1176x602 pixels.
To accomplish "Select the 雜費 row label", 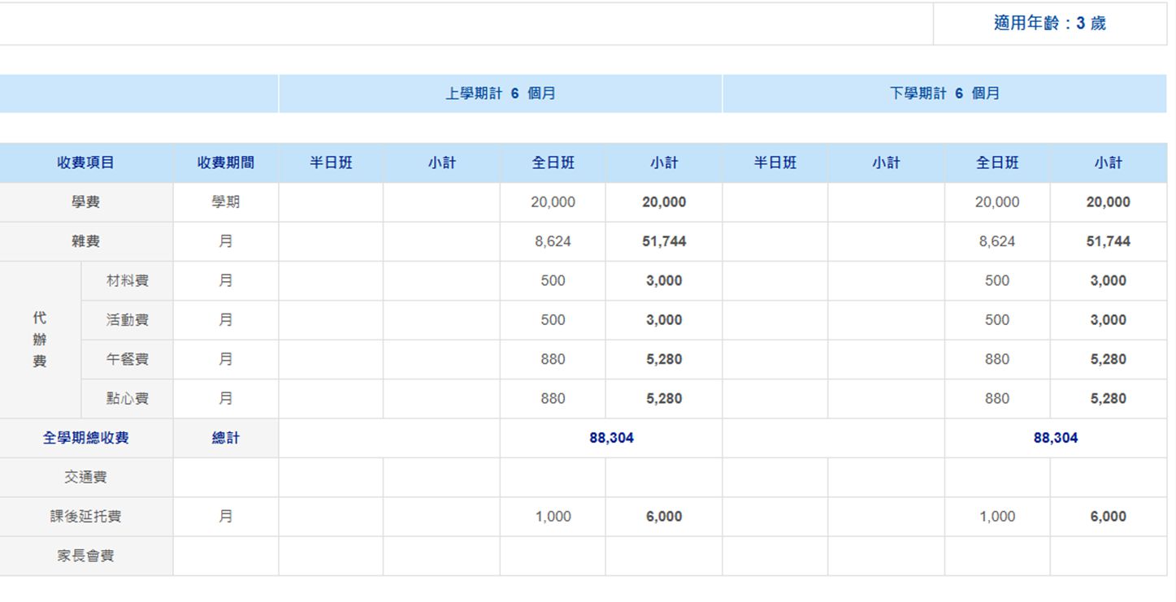I will pyautogui.click(x=86, y=241).
